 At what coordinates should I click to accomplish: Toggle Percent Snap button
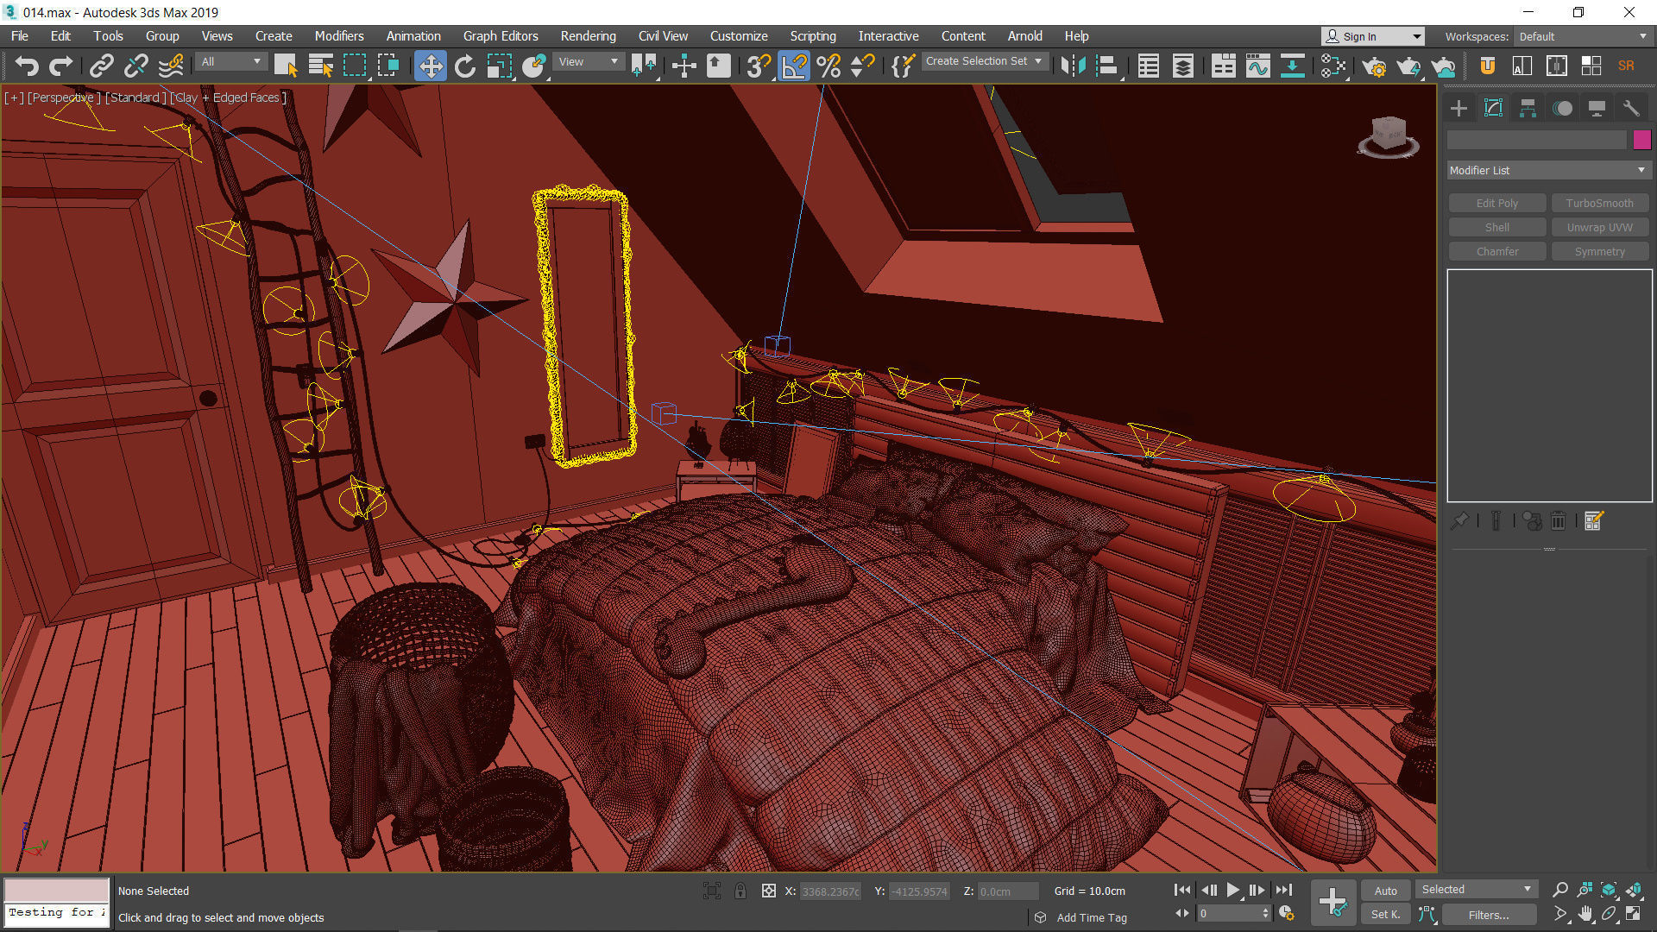828,66
